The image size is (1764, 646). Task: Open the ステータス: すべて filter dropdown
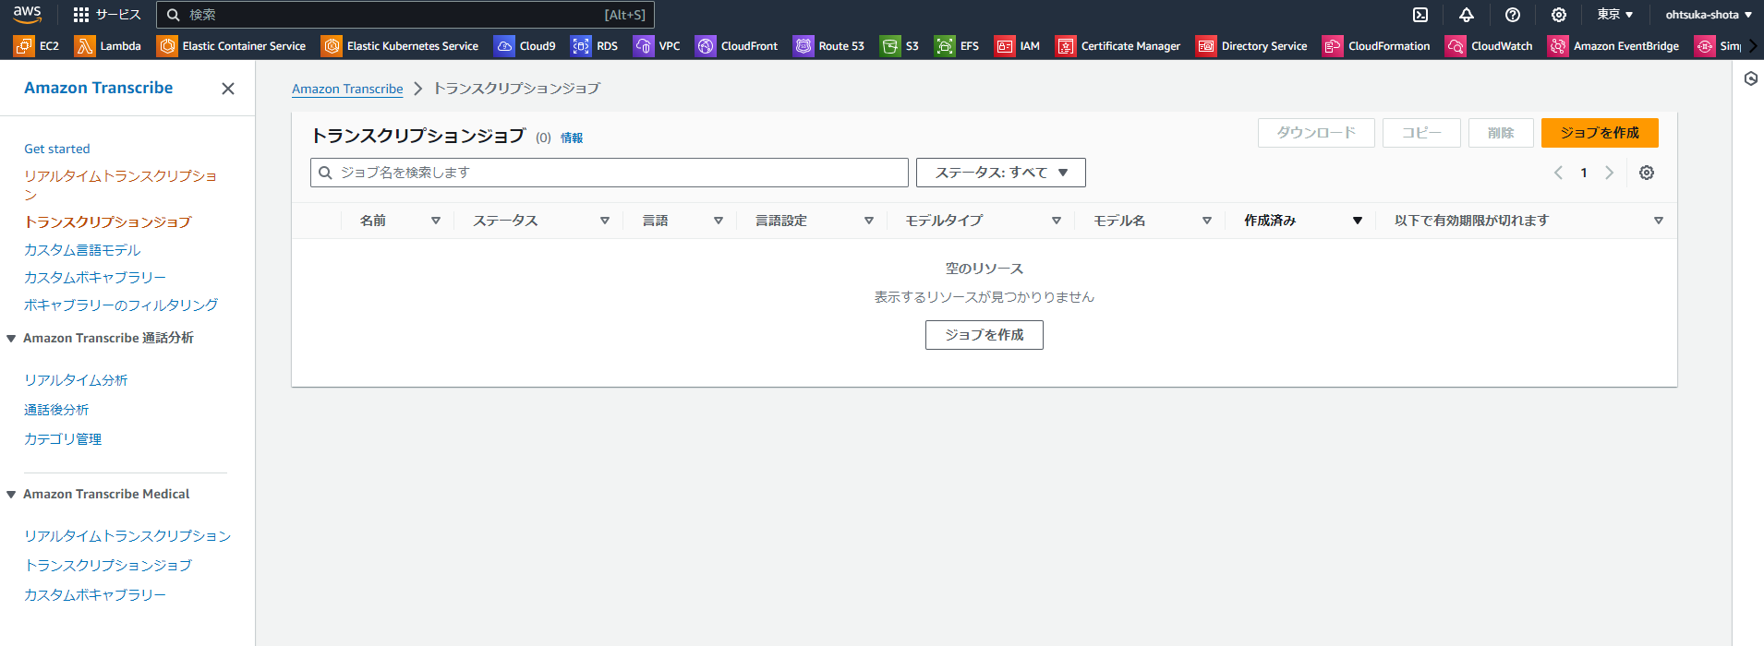pyautogui.click(x=1001, y=173)
